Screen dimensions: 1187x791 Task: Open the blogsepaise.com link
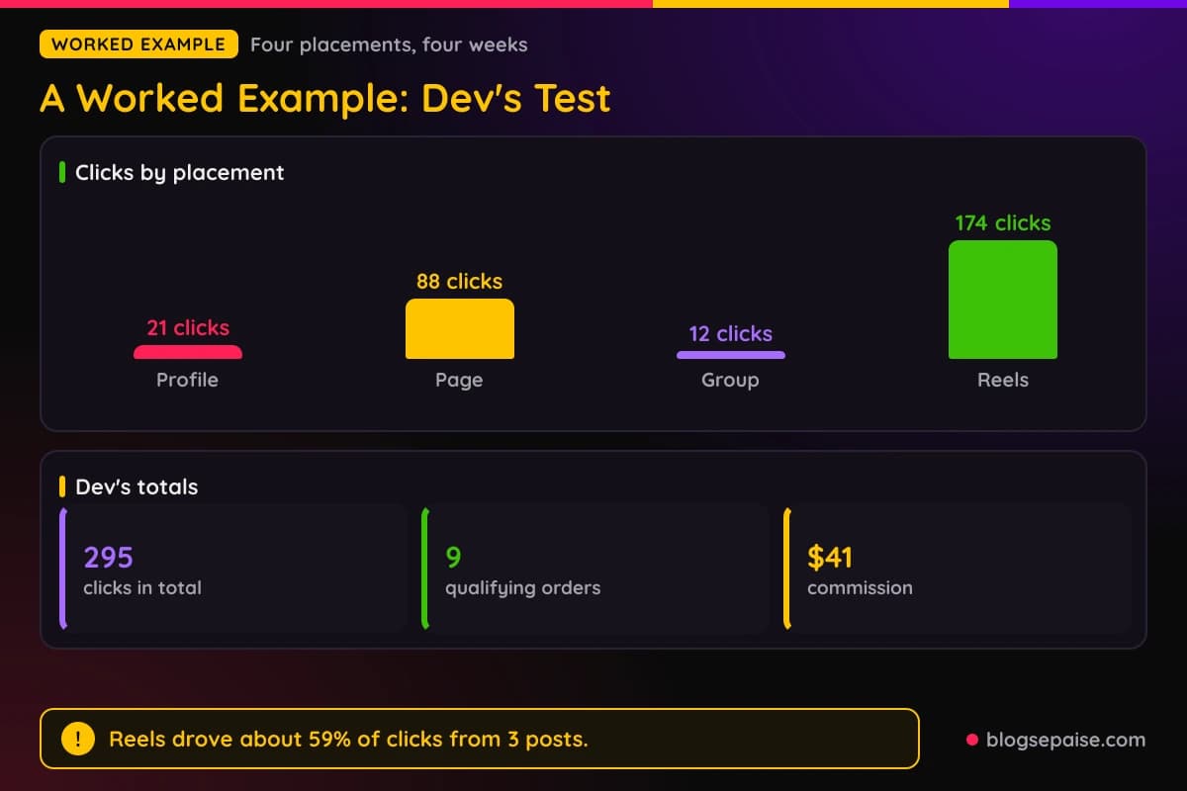(x=1065, y=740)
